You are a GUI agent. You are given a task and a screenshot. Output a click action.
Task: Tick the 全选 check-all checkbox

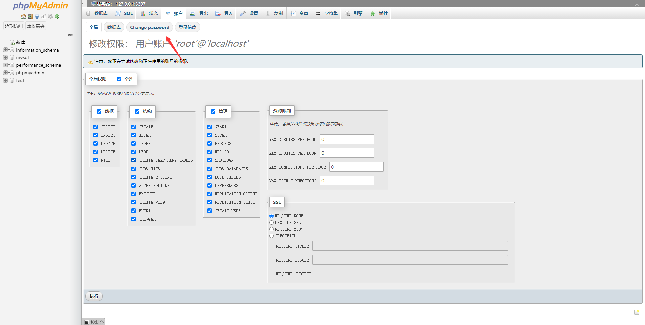click(119, 79)
